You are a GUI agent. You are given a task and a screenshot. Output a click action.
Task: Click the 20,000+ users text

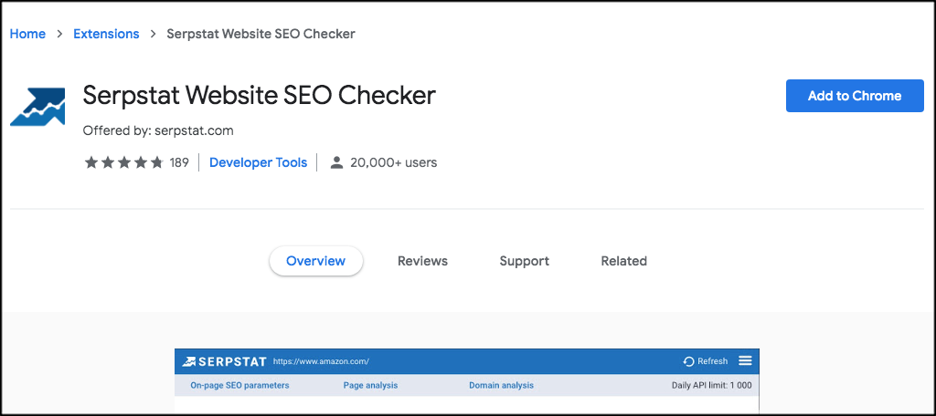coord(393,162)
